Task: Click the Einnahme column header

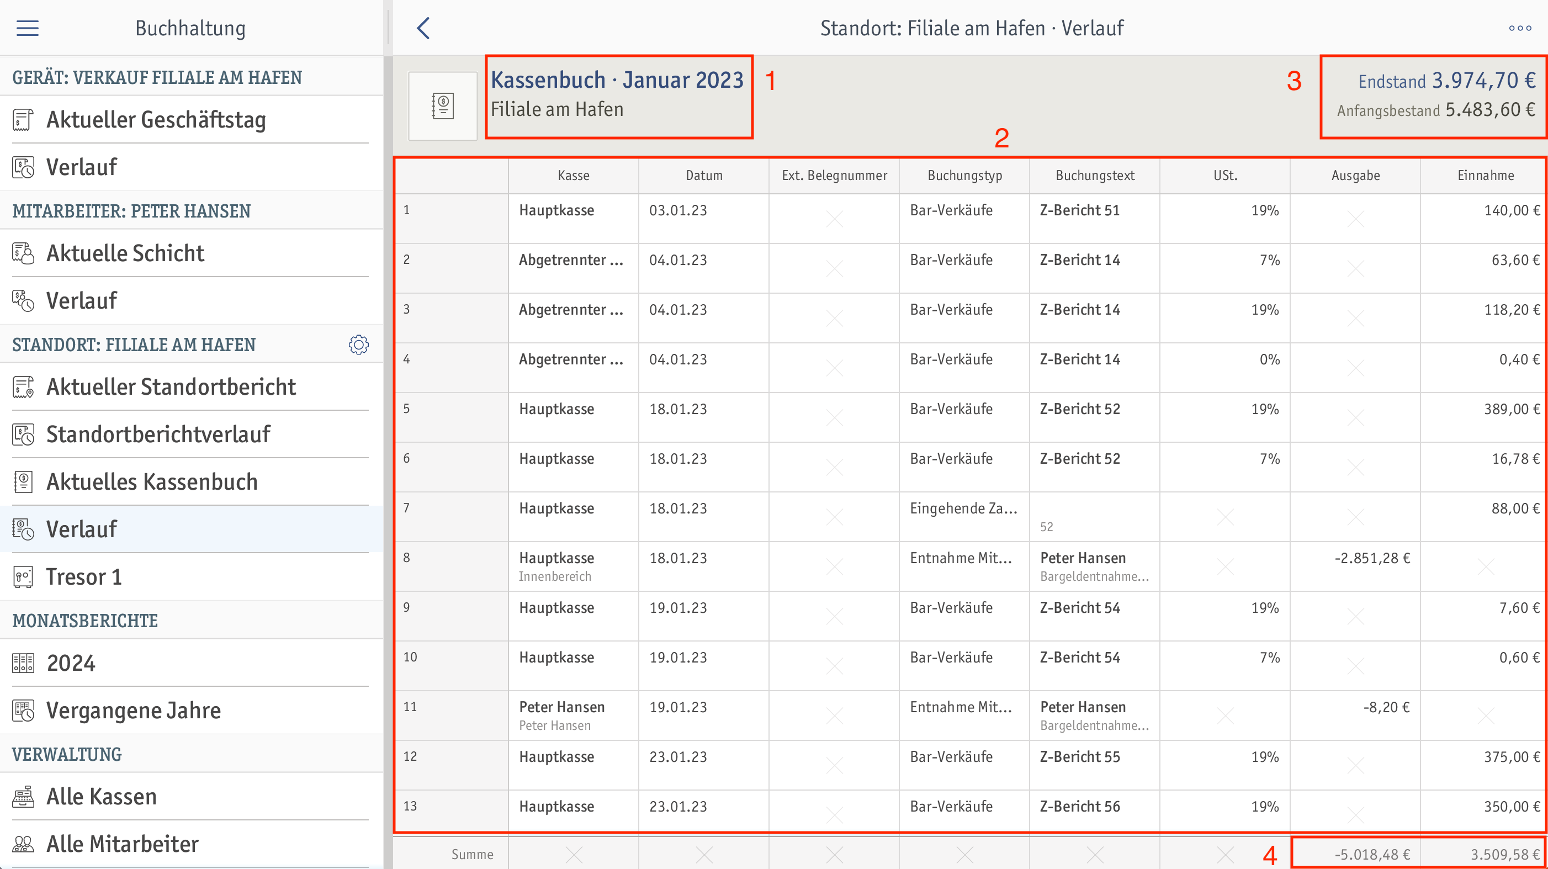Action: [1486, 176]
